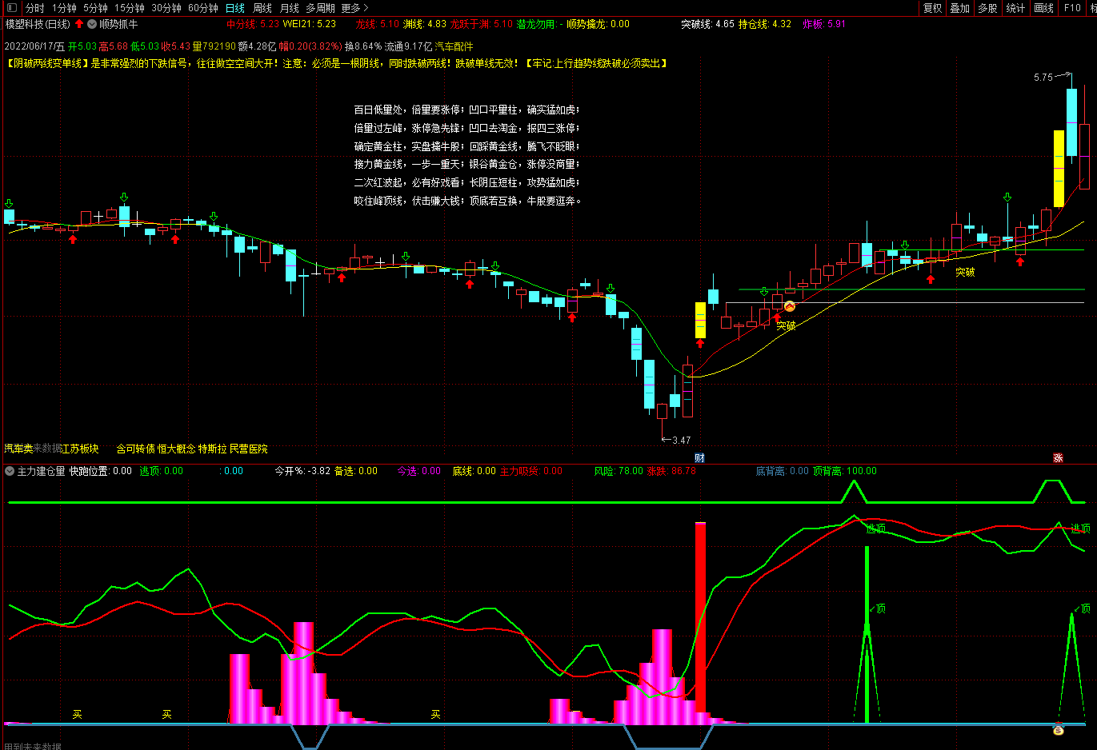Click the 含可转债 concept tag
This screenshot has width=1097, height=750.
[135, 449]
